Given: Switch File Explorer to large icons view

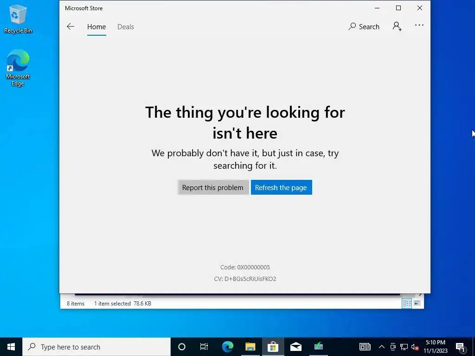Looking at the screenshot, I should pos(417,303).
